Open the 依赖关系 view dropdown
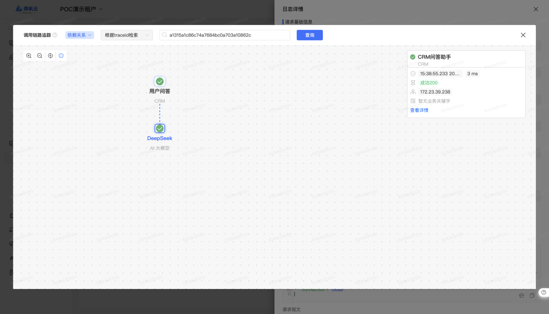Viewport: 549px width, 314px height. click(x=79, y=35)
